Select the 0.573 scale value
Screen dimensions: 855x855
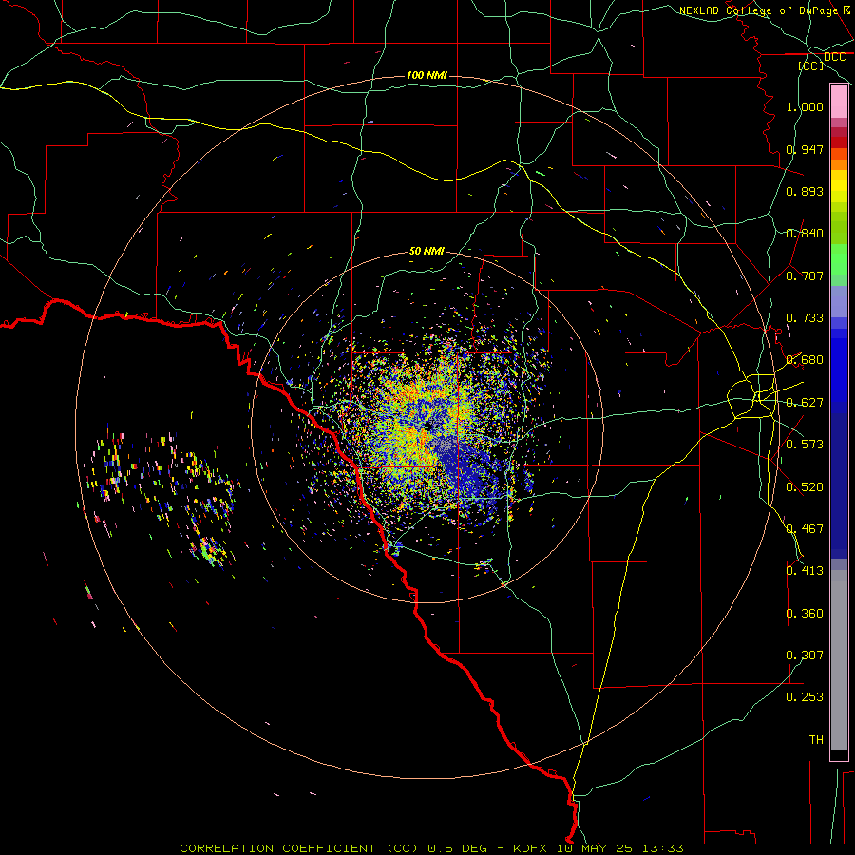click(x=805, y=445)
